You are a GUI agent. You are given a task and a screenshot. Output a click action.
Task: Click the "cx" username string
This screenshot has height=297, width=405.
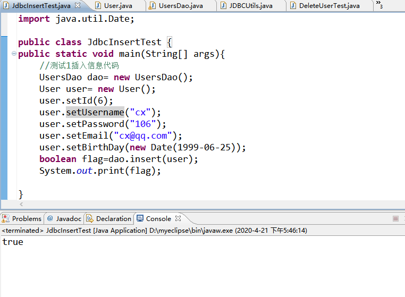[x=140, y=112]
